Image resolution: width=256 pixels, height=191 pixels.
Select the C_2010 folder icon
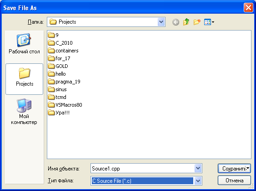pos(51,43)
